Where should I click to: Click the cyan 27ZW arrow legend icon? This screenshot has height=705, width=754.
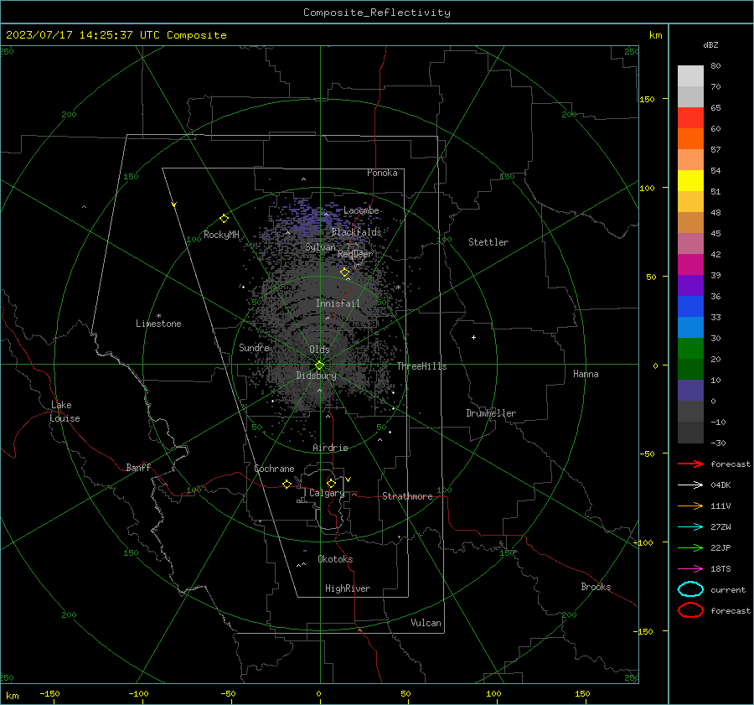[x=690, y=527]
